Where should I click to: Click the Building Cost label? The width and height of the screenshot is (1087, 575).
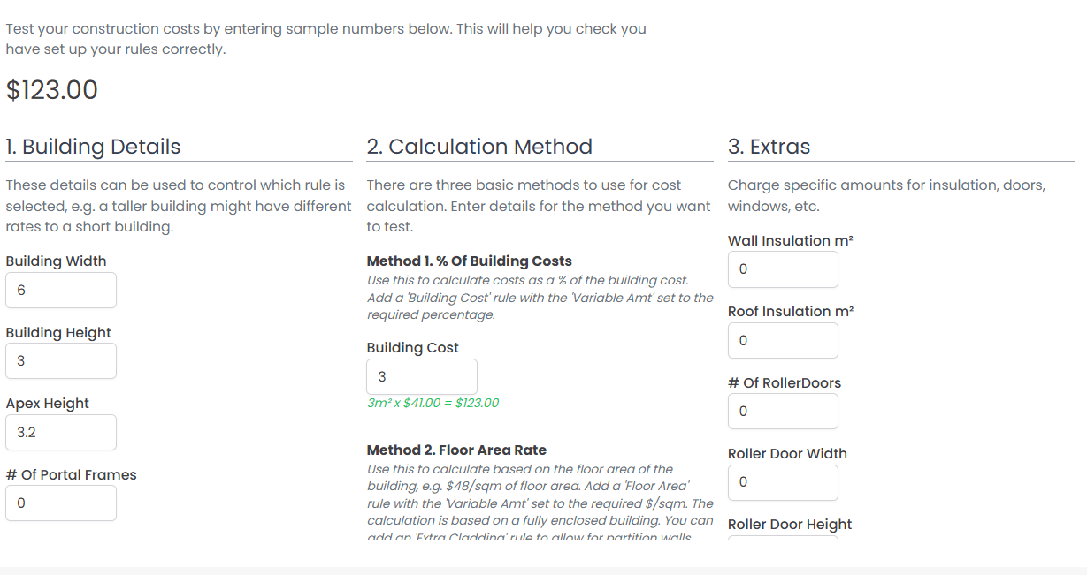[x=413, y=348]
